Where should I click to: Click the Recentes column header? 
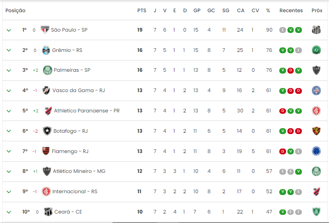coord(291,10)
